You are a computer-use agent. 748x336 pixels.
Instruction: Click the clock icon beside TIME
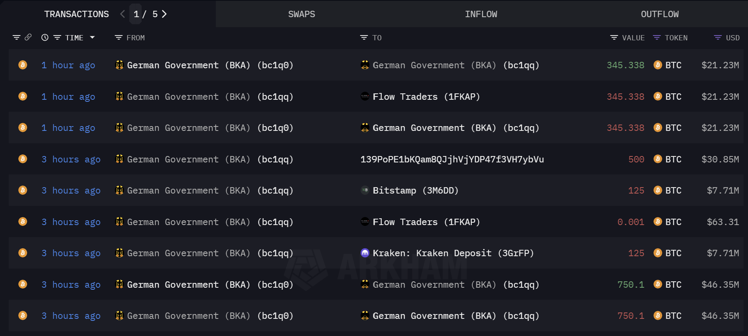(x=45, y=38)
